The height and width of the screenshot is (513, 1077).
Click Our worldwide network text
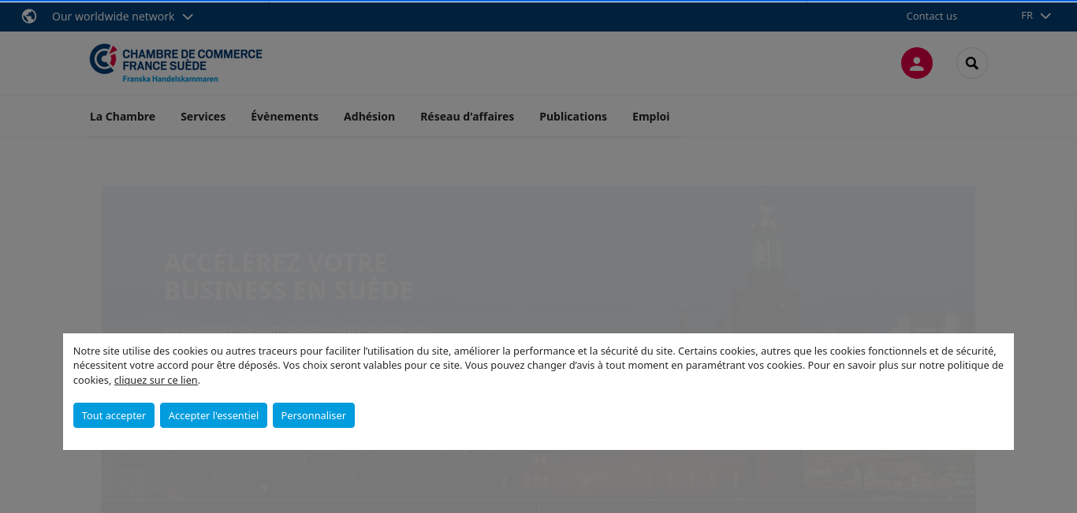click(x=114, y=16)
